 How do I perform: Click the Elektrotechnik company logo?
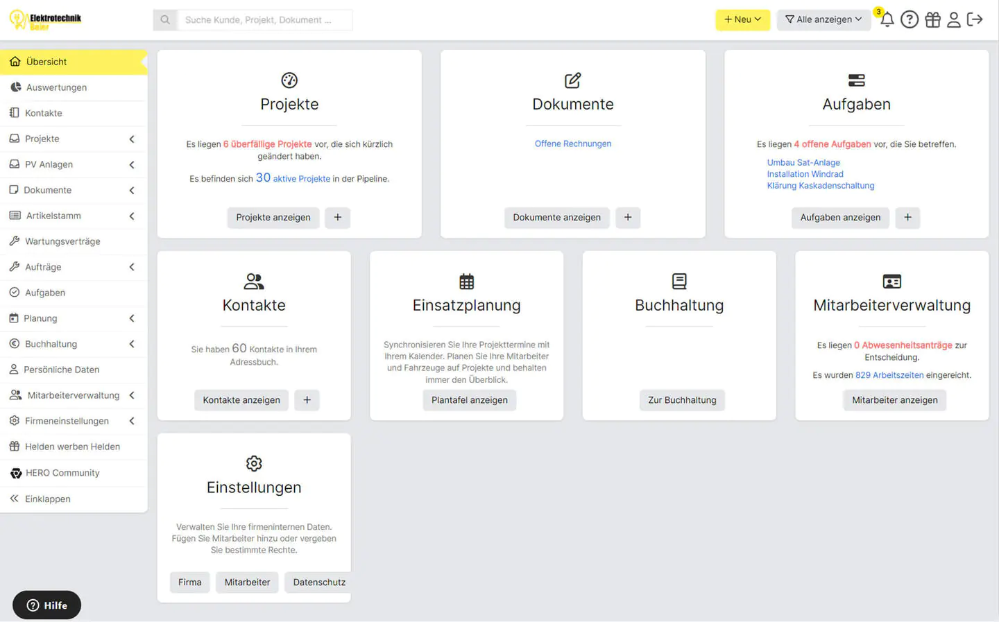coord(46,20)
